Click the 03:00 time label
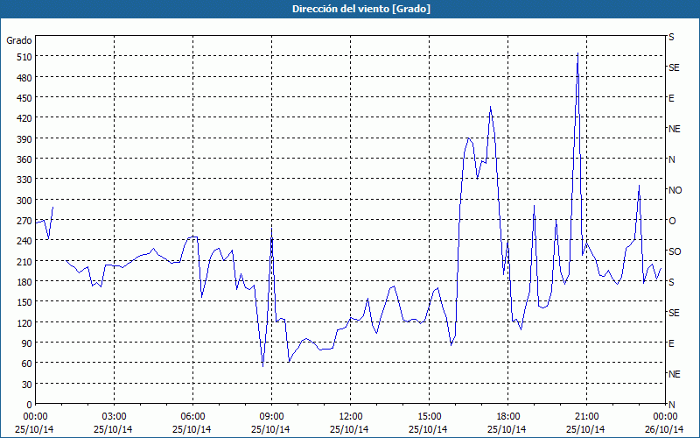Screen dimensions: 700x438 (x=114, y=416)
